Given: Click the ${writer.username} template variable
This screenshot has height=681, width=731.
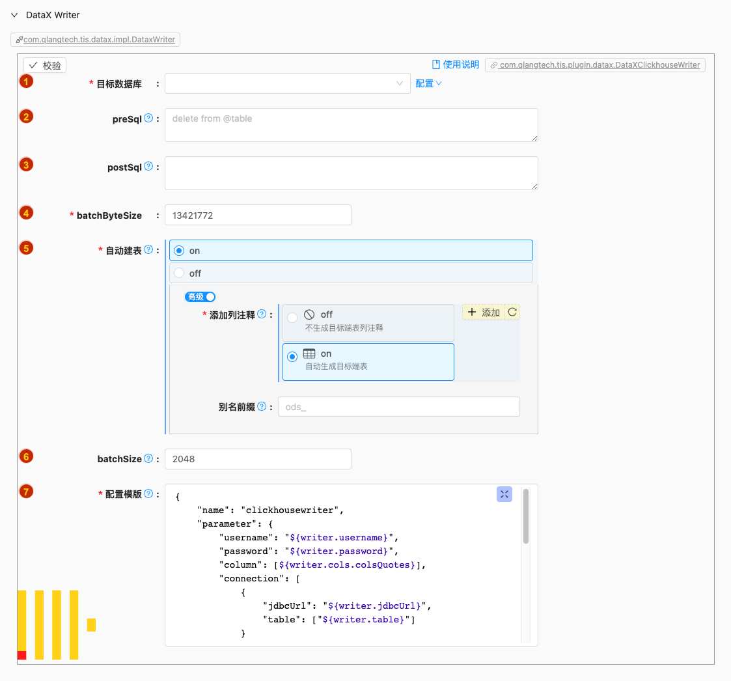Looking at the screenshot, I should point(339,537).
